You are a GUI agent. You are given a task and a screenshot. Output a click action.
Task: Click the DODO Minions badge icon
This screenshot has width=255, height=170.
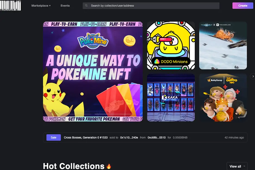click(157, 62)
